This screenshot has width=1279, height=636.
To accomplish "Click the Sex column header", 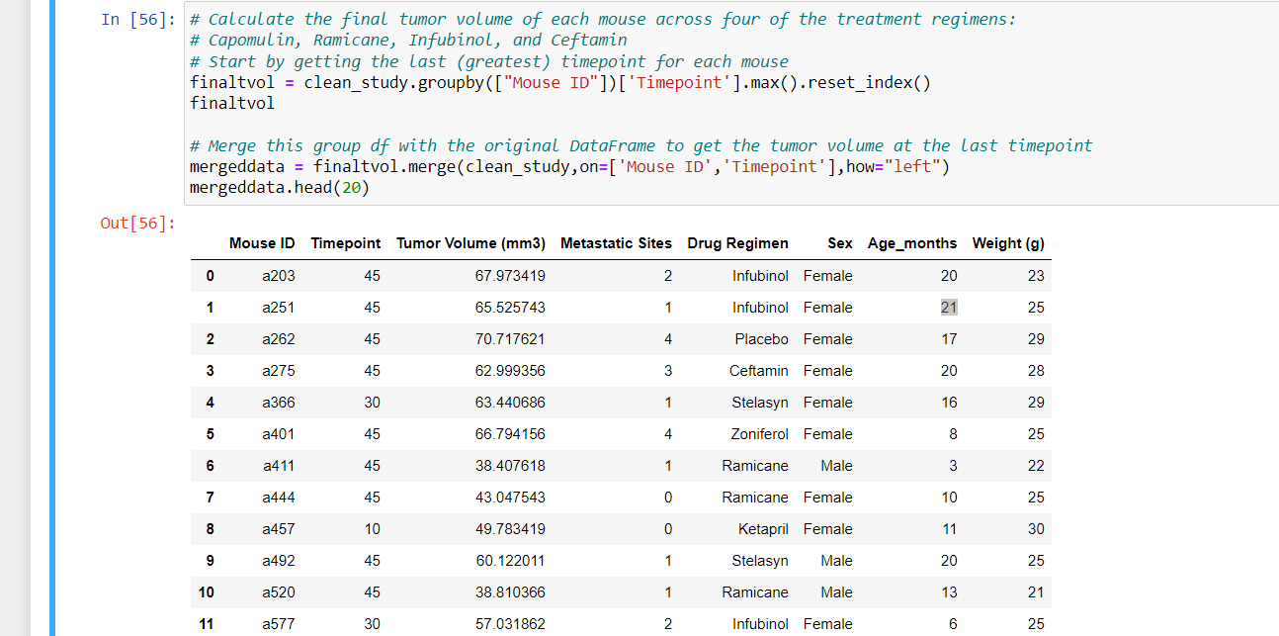I will (x=840, y=243).
